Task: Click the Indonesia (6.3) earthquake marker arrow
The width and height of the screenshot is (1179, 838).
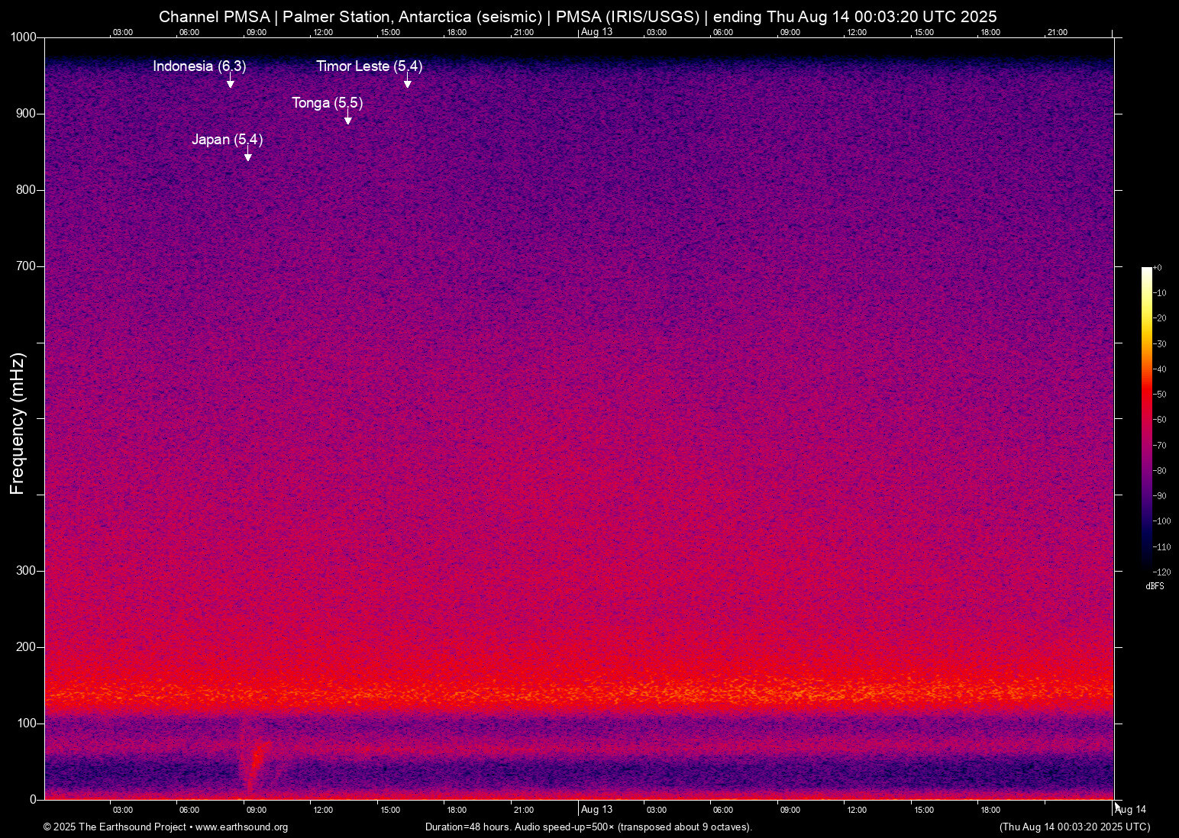Action: [231, 81]
